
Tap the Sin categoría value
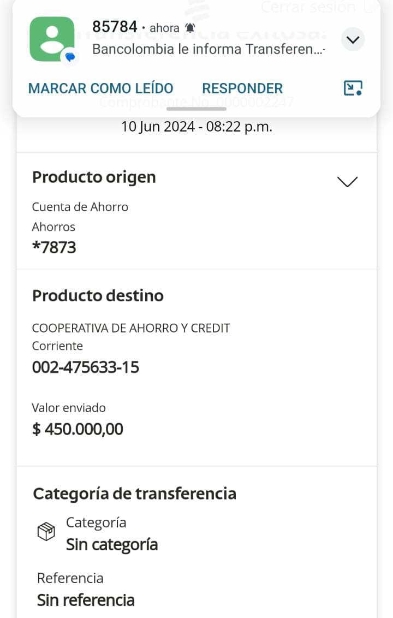point(112,544)
